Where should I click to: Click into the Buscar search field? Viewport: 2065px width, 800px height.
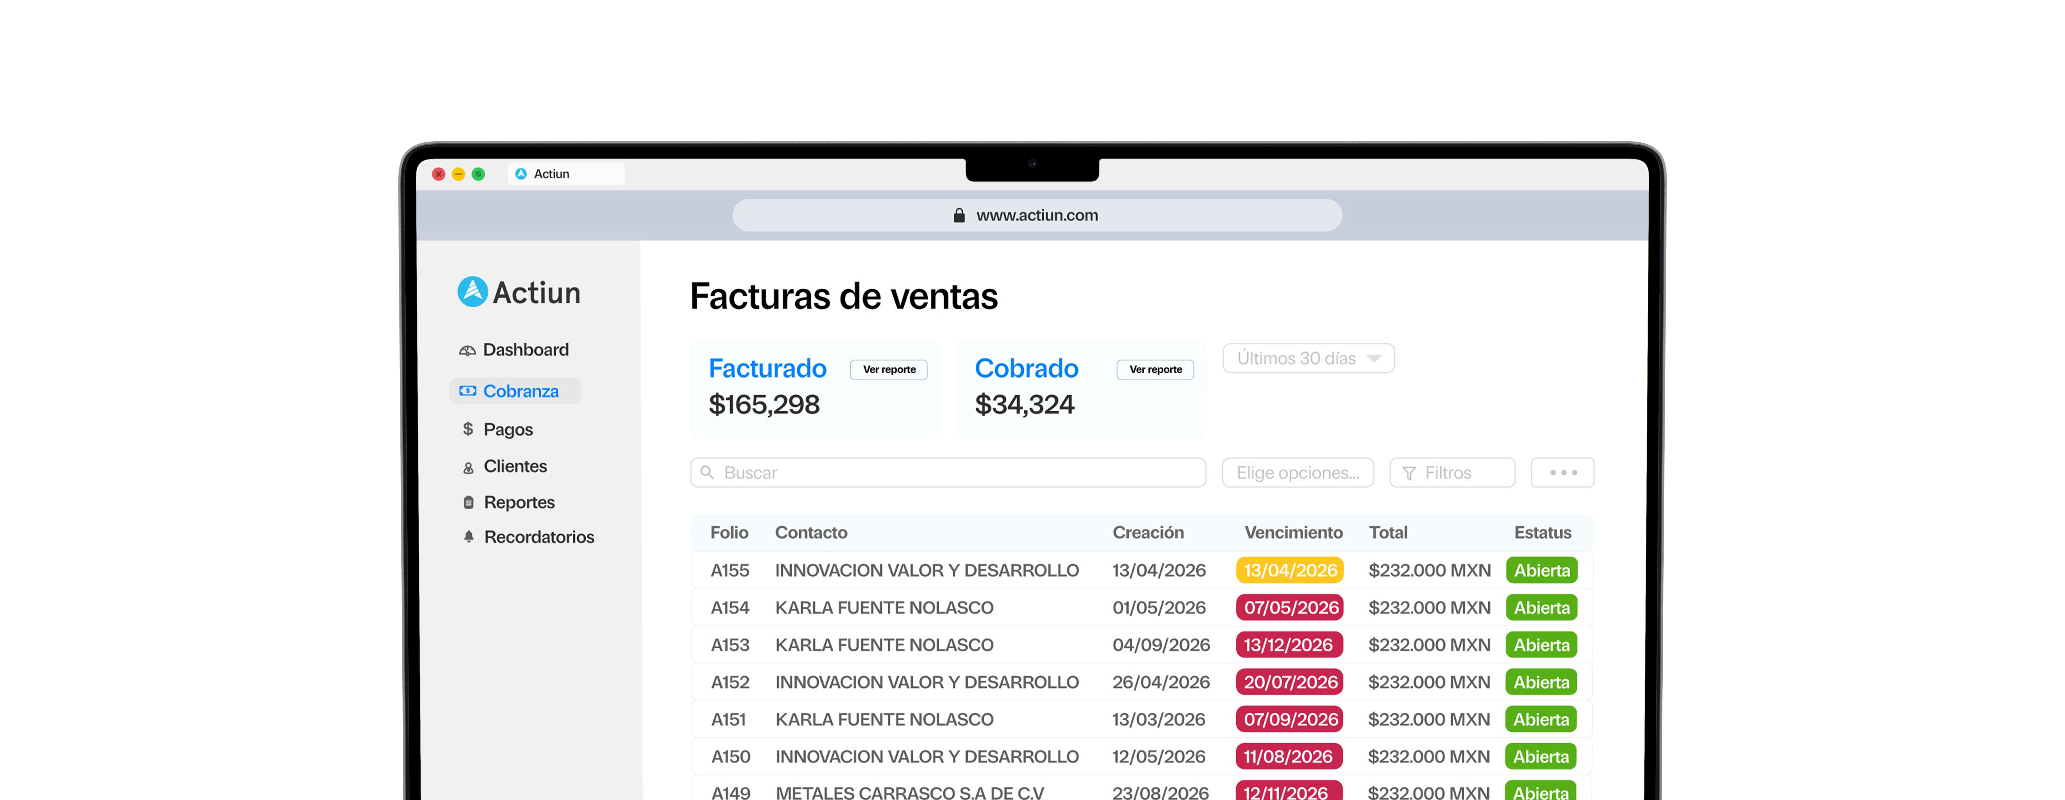948,473
